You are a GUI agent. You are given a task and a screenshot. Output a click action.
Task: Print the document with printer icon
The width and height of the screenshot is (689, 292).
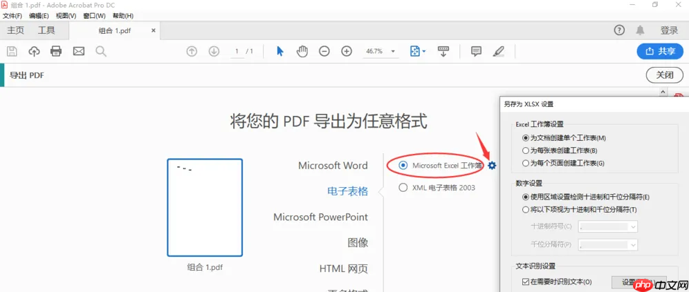[x=56, y=51]
